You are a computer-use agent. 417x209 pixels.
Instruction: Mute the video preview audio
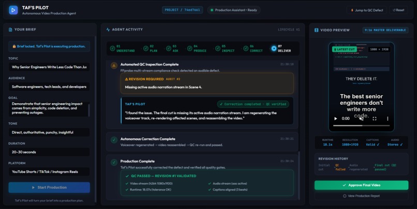tap(361, 119)
